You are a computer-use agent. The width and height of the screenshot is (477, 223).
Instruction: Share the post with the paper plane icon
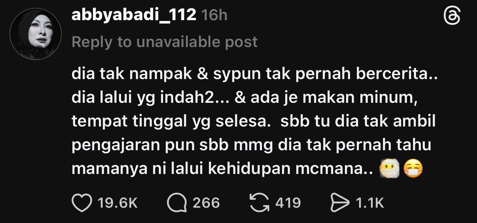tap(340, 203)
